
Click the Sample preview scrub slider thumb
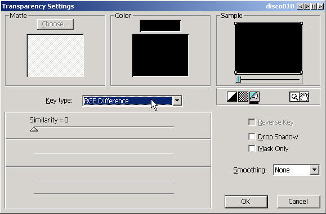tap(238, 79)
